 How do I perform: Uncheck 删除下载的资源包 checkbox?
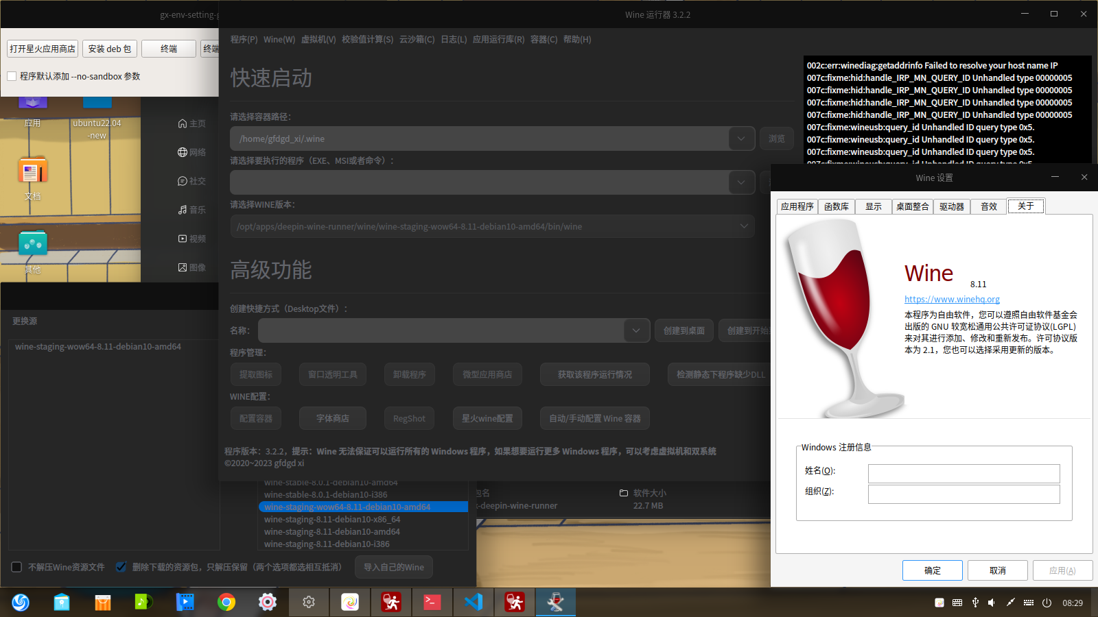click(x=121, y=567)
